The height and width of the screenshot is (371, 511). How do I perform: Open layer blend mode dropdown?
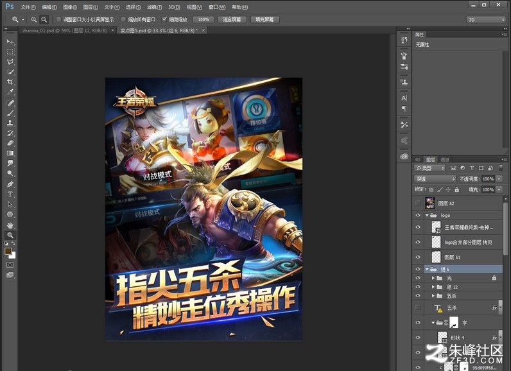pos(435,179)
